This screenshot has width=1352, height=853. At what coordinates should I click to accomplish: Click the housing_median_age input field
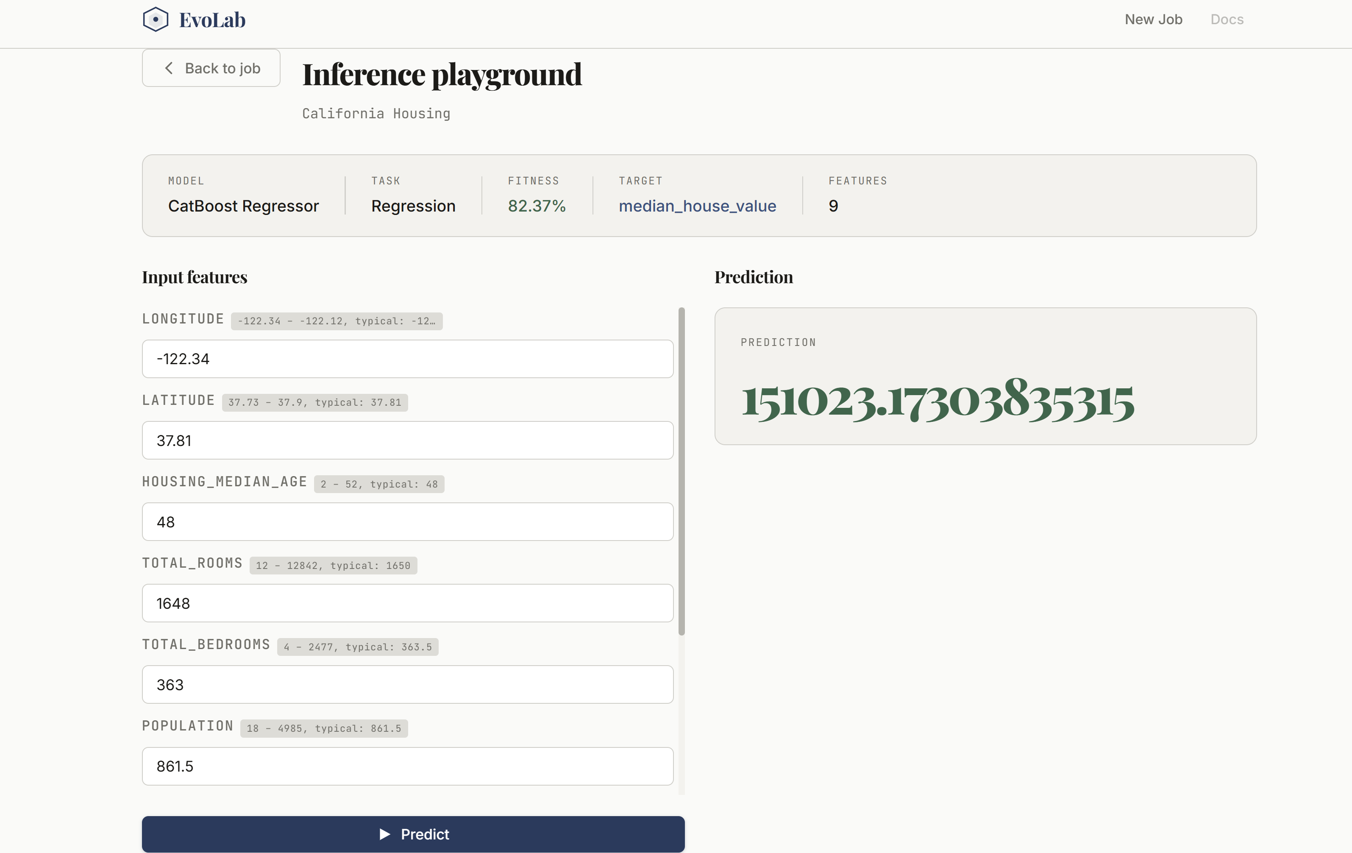pyautogui.click(x=407, y=522)
